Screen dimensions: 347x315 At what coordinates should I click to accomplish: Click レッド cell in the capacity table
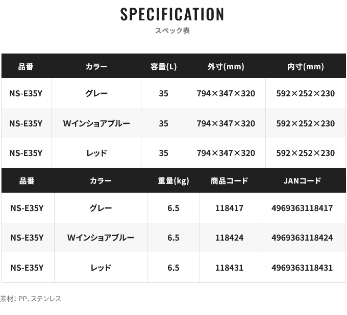coord(96,153)
